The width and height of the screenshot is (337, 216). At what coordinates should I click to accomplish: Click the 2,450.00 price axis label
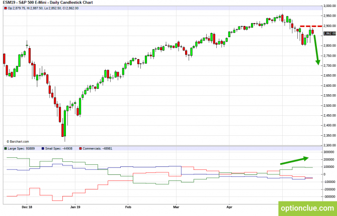tap(329, 116)
